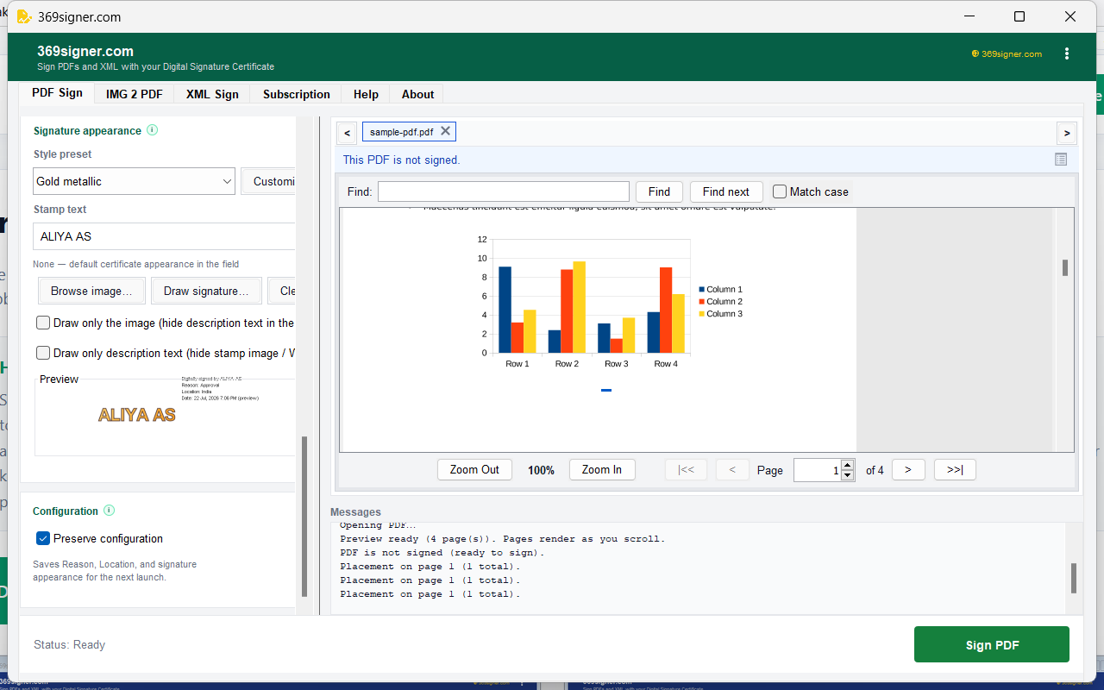Jump to the first page button
This screenshot has width=1104, height=690.
click(x=687, y=469)
